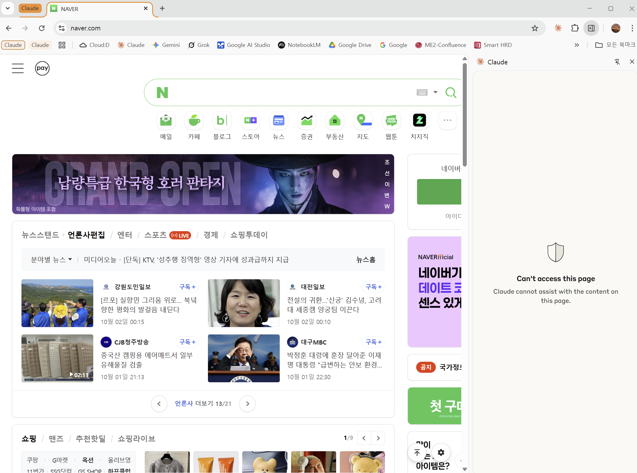Click the Naver Pay circle icon

42,68
